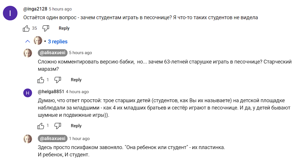
Task: Dislike the reply from @helga8851
Action: pyautogui.click(x=58, y=126)
